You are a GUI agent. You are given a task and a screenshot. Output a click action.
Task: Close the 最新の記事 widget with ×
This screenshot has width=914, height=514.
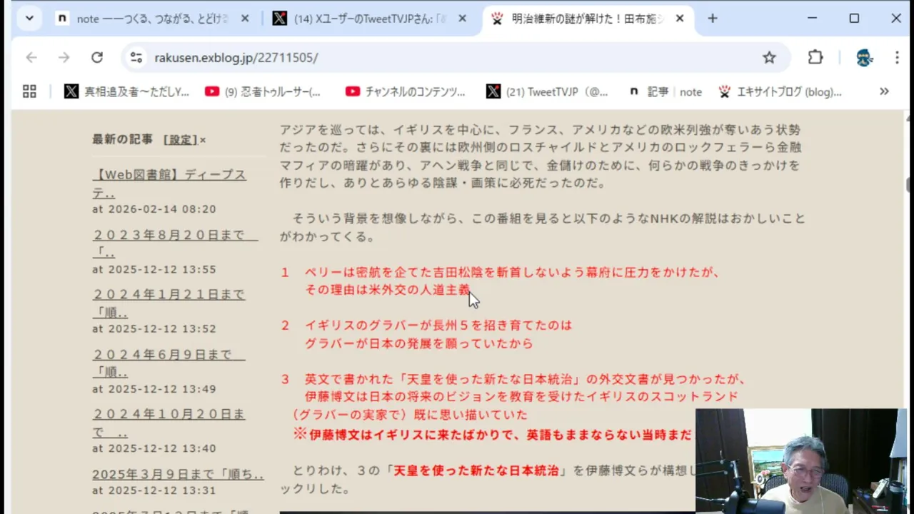pos(203,141)
